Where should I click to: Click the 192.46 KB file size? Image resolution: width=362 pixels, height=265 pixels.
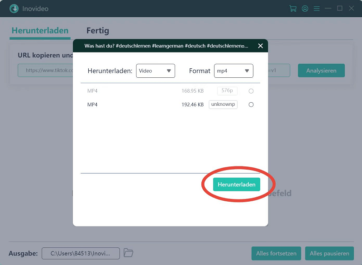[193, 104]
